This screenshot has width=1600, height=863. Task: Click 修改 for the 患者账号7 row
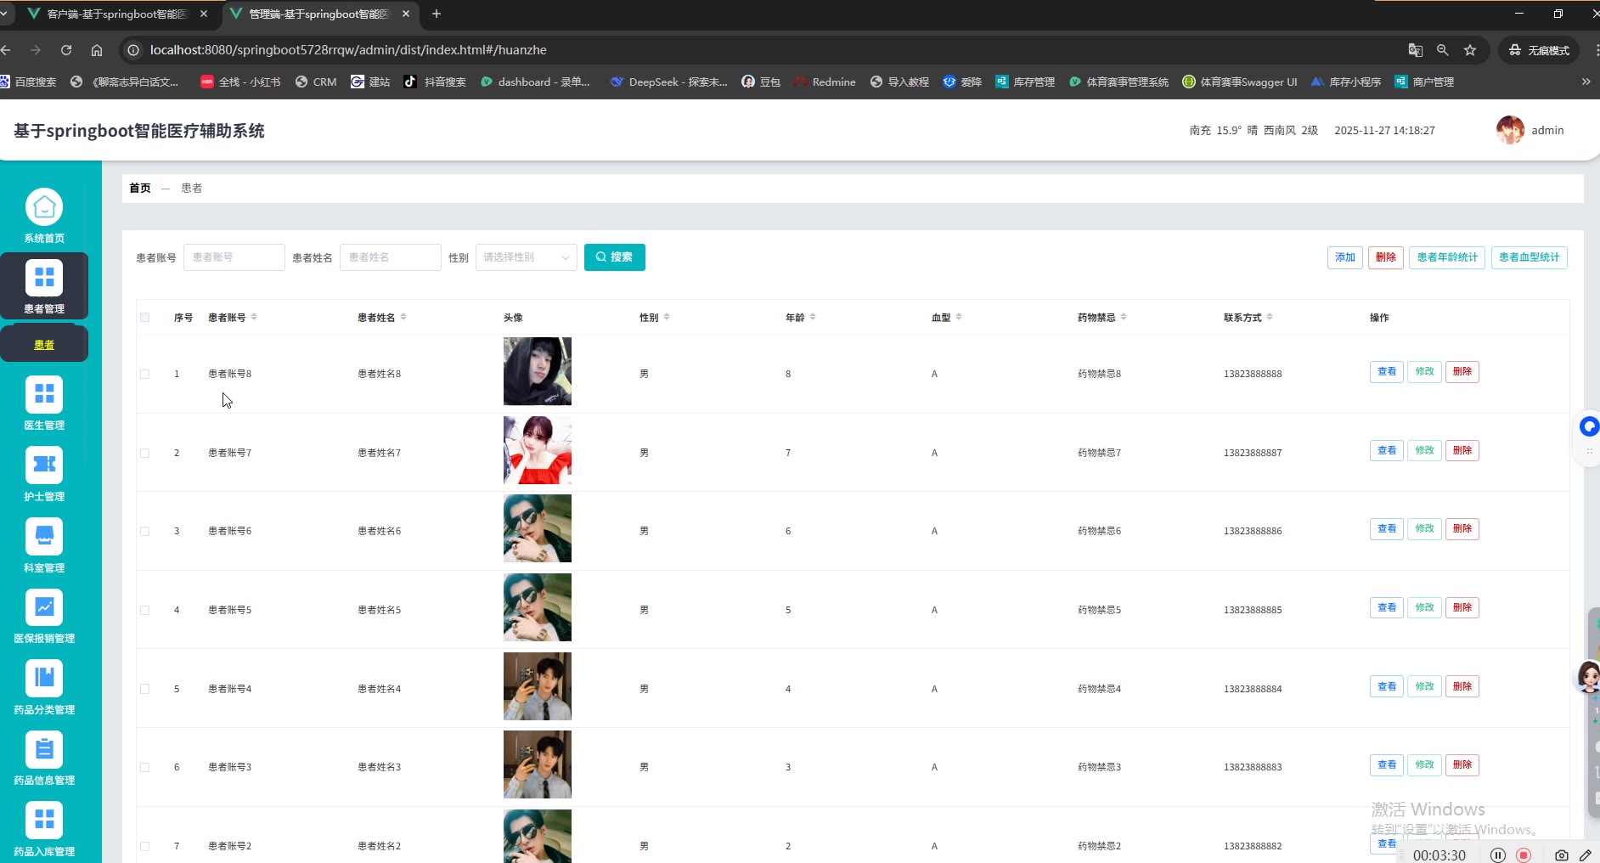coord(1424,450)
